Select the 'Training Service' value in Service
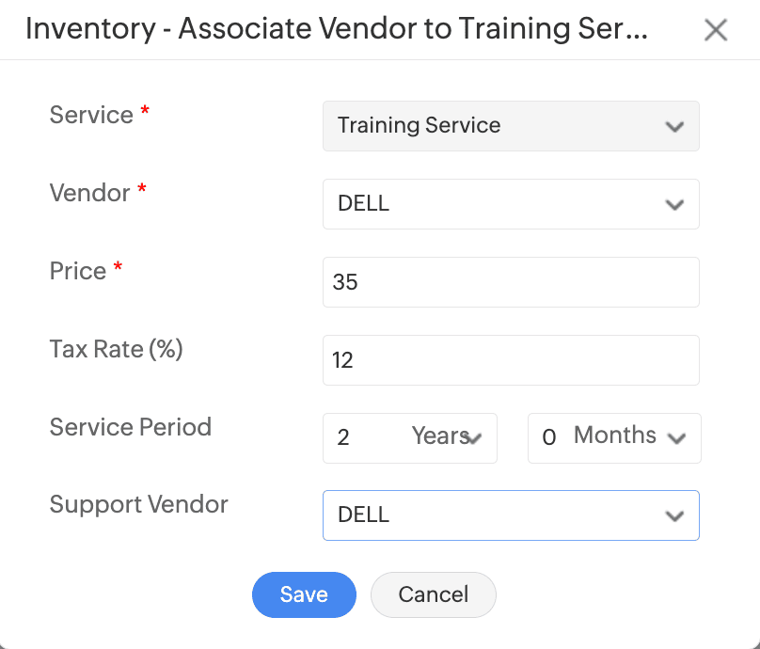 pos(419,126)
